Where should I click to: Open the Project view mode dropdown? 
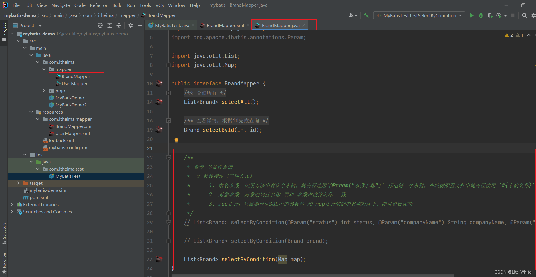40,26
